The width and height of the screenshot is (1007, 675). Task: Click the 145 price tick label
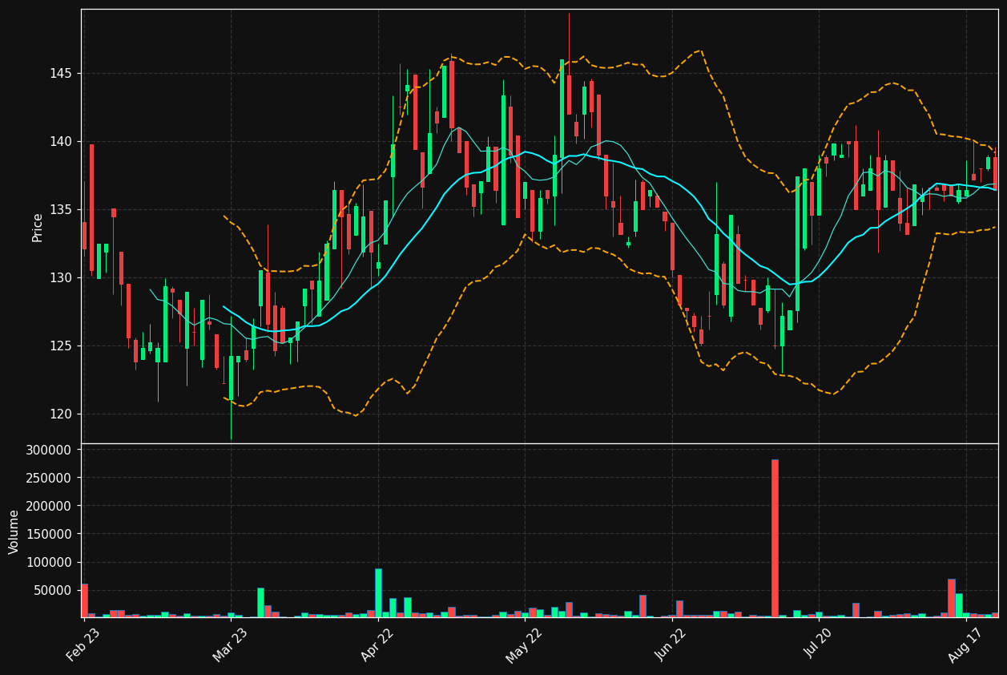click(59, 74)
